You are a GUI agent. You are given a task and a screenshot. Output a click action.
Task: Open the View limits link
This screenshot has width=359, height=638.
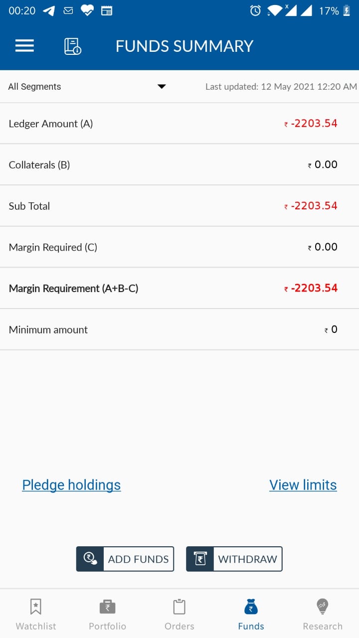click(x=303, y=485)
